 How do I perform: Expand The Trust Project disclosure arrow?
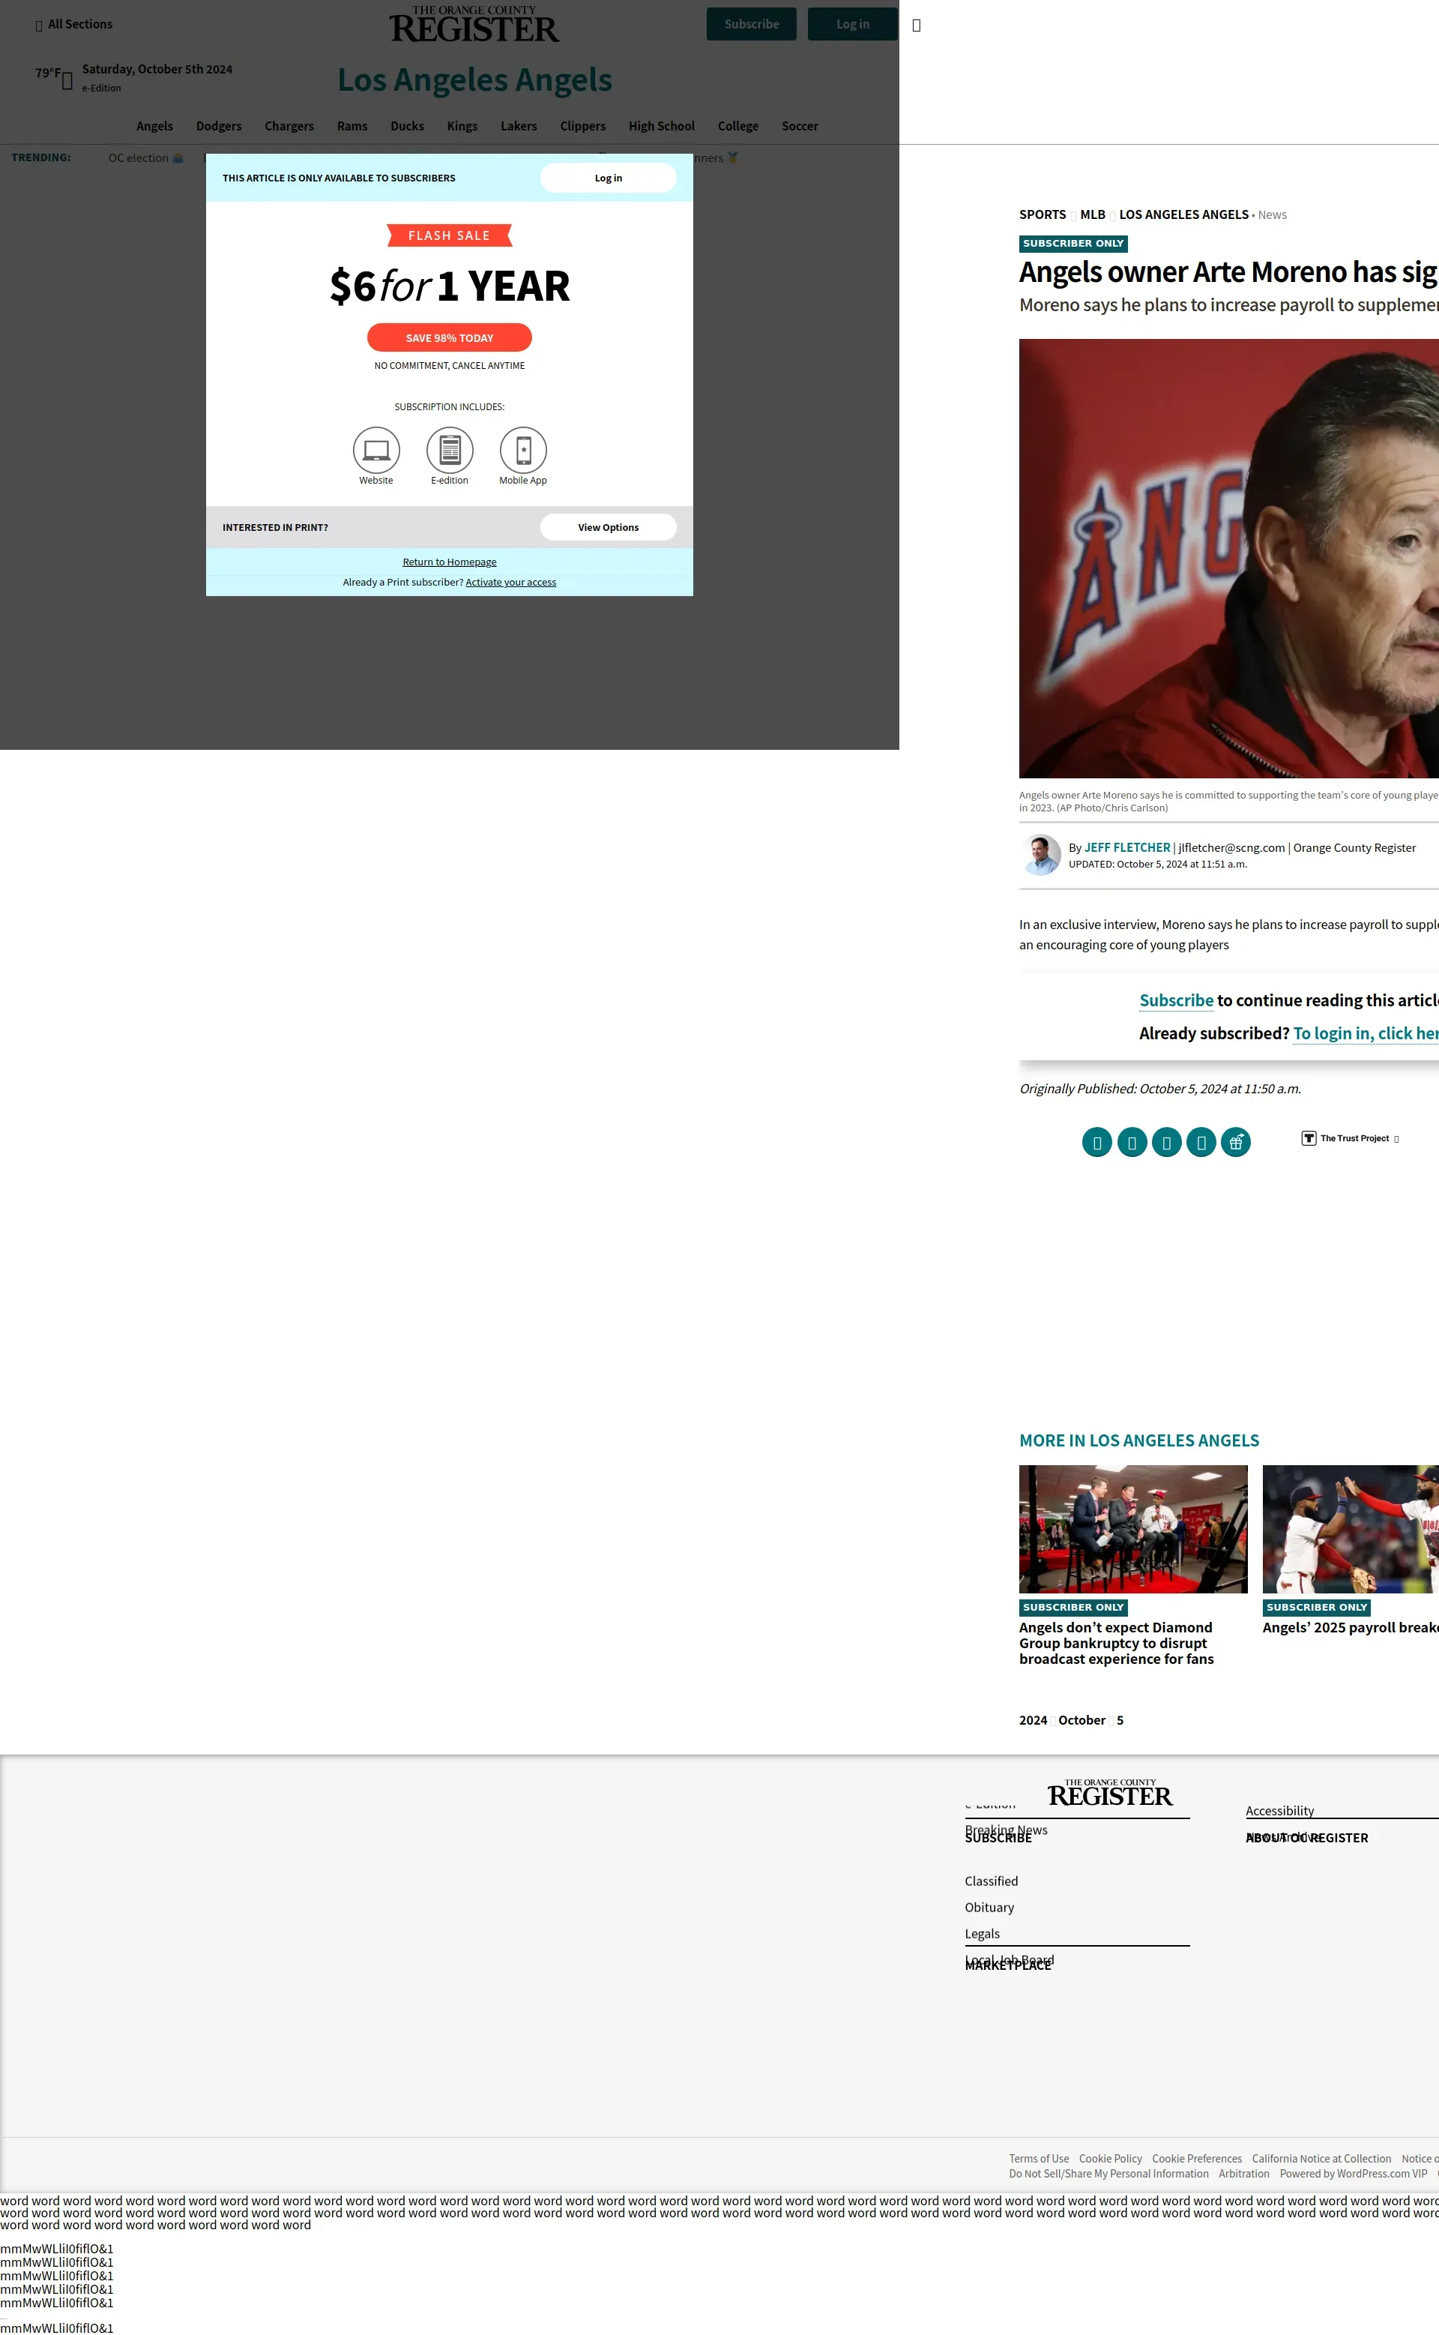click(x=1396, y=1140)
